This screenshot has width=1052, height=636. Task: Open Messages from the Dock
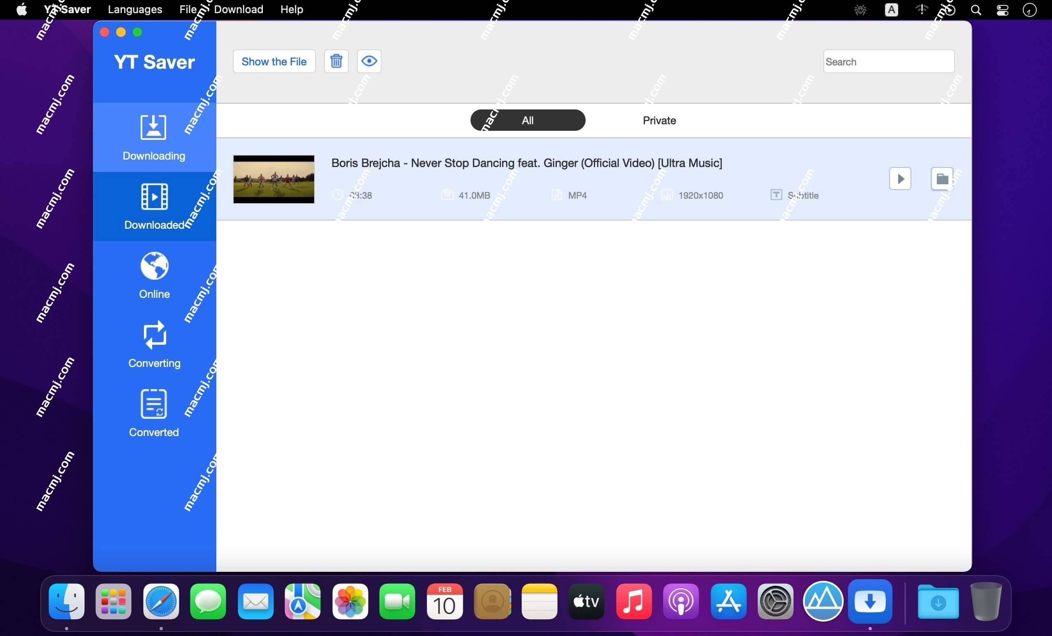point(208,601)
